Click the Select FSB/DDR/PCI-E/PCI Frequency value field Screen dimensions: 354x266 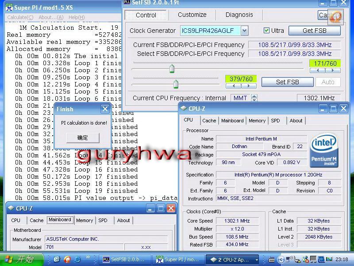295,54
